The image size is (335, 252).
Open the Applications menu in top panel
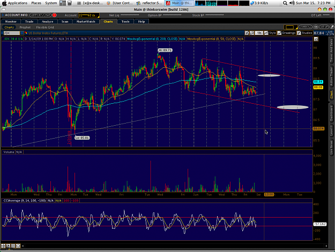(x=18, y=3)
